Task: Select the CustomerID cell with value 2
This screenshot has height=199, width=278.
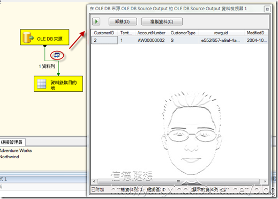Action: click(x=104, y=40)
